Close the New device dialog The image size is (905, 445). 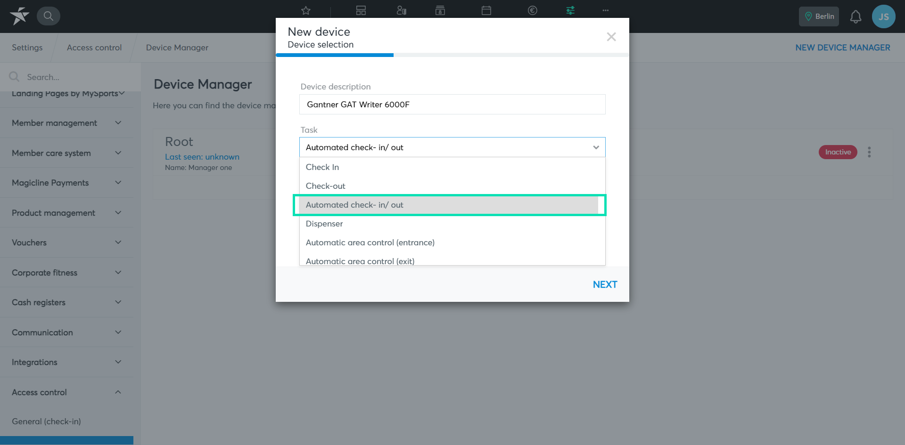[x=611, y=37]
